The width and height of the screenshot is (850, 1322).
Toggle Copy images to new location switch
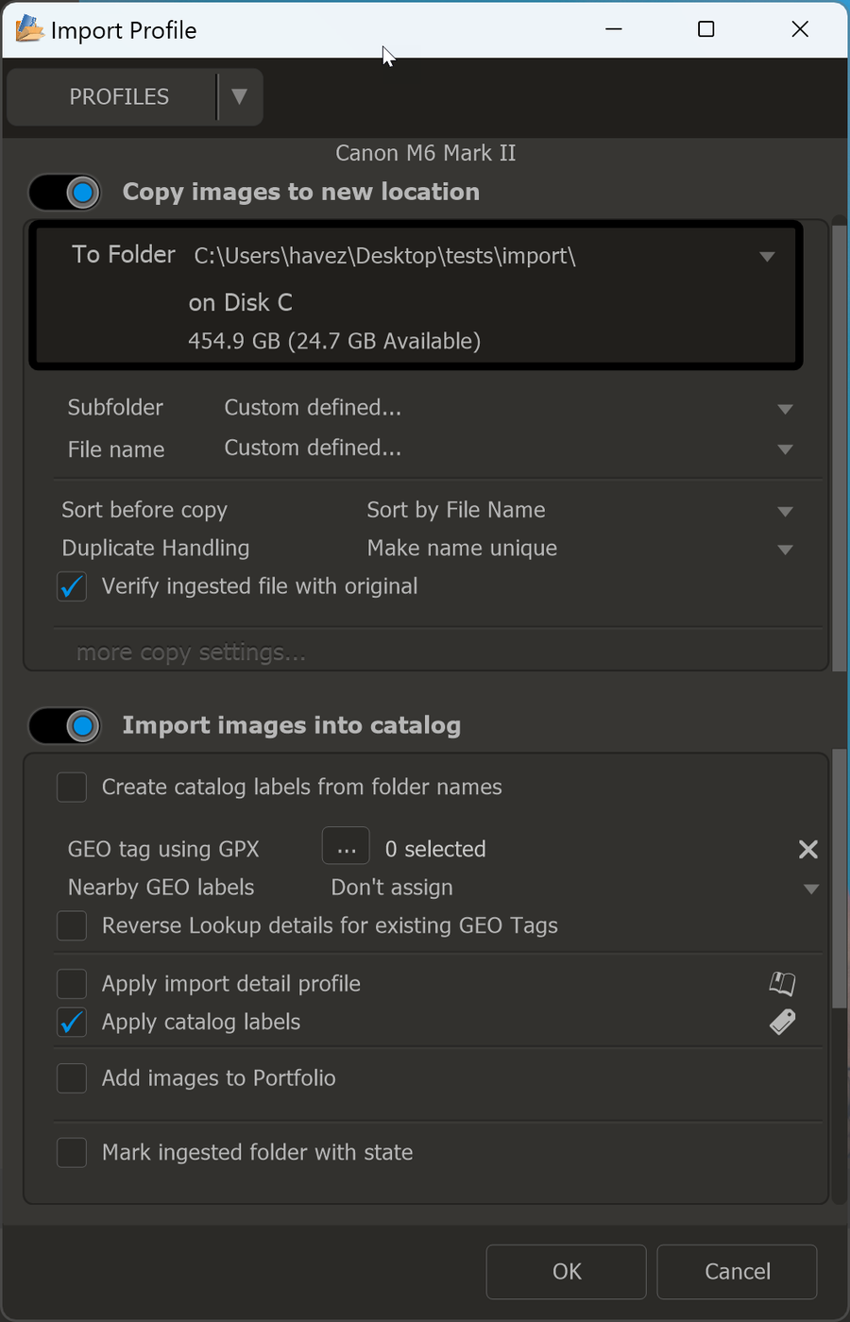click(64, 193)
